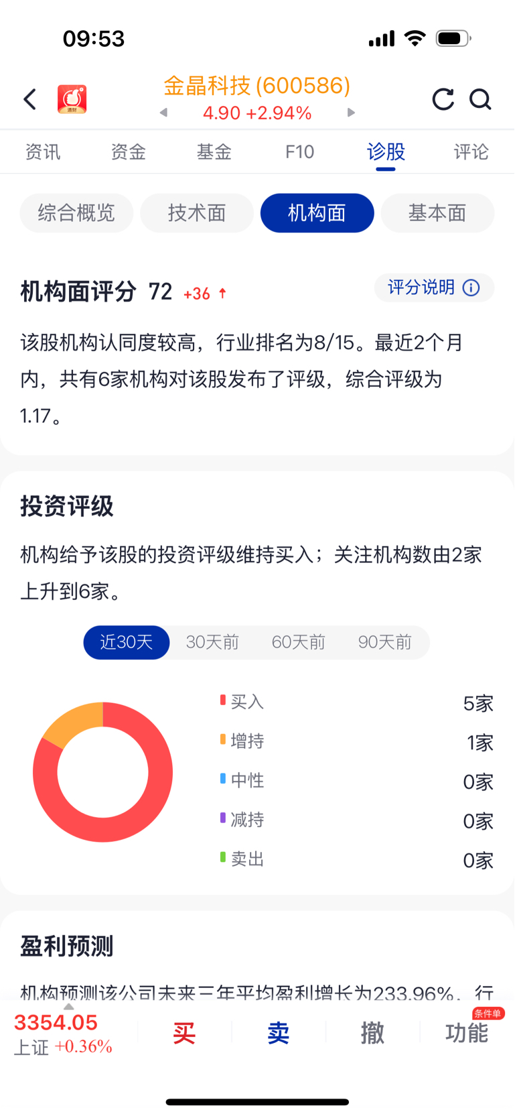The height and width of the screenshot is (1116, 515).
Task: Tap the 评分说明 info icon
Action: point(471,288)
